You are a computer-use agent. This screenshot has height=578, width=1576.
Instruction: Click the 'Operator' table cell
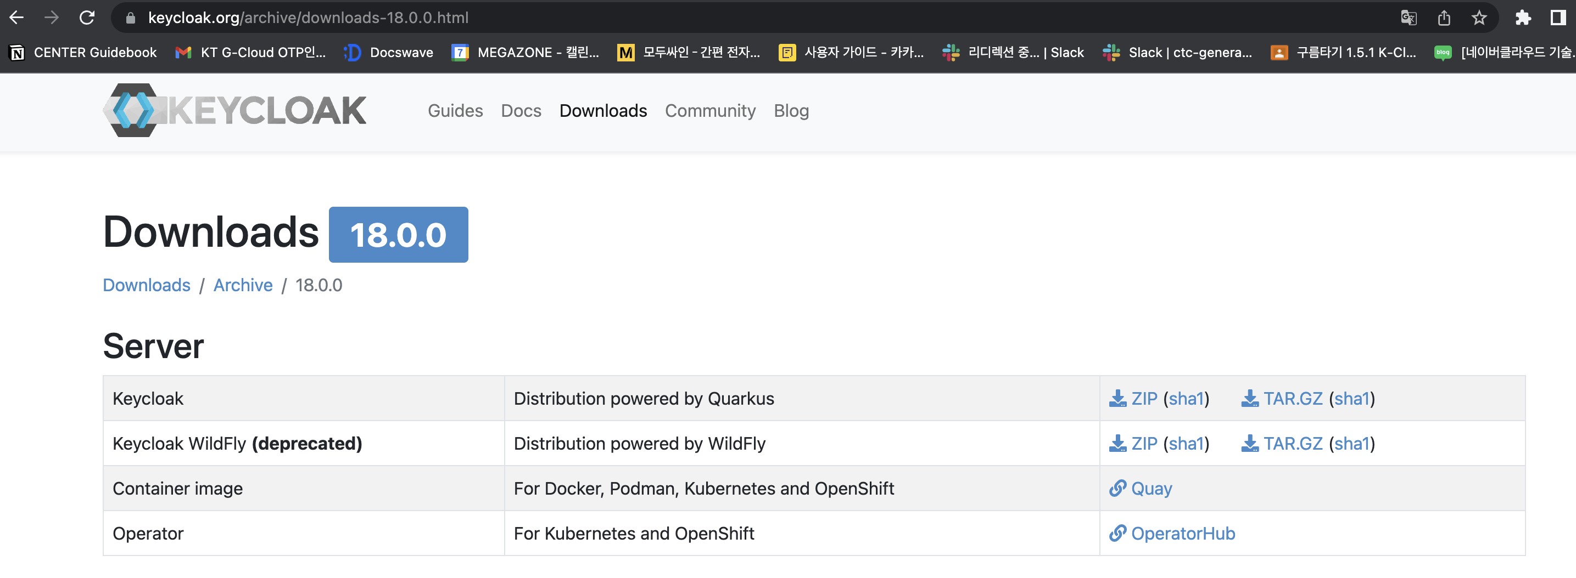tap(304, 534)
